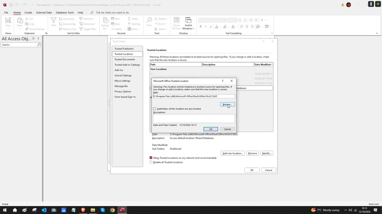Viewport: 382px width, 214px height.
Task: Click Cancel in the Trusted Location dialog
Action: [x=227, y=129]
